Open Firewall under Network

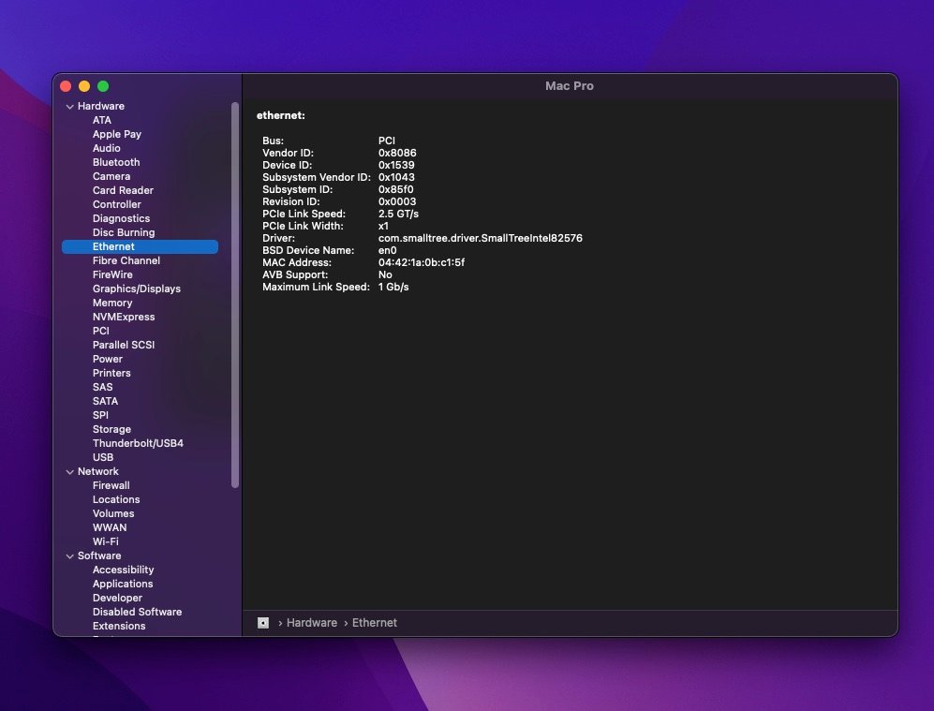111,485
